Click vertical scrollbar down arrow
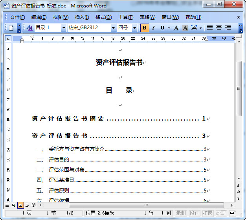This screenshot has width=246, height=220. coord(239,179)
